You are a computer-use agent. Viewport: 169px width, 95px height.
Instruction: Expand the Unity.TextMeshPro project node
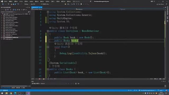tap(2, 24)
